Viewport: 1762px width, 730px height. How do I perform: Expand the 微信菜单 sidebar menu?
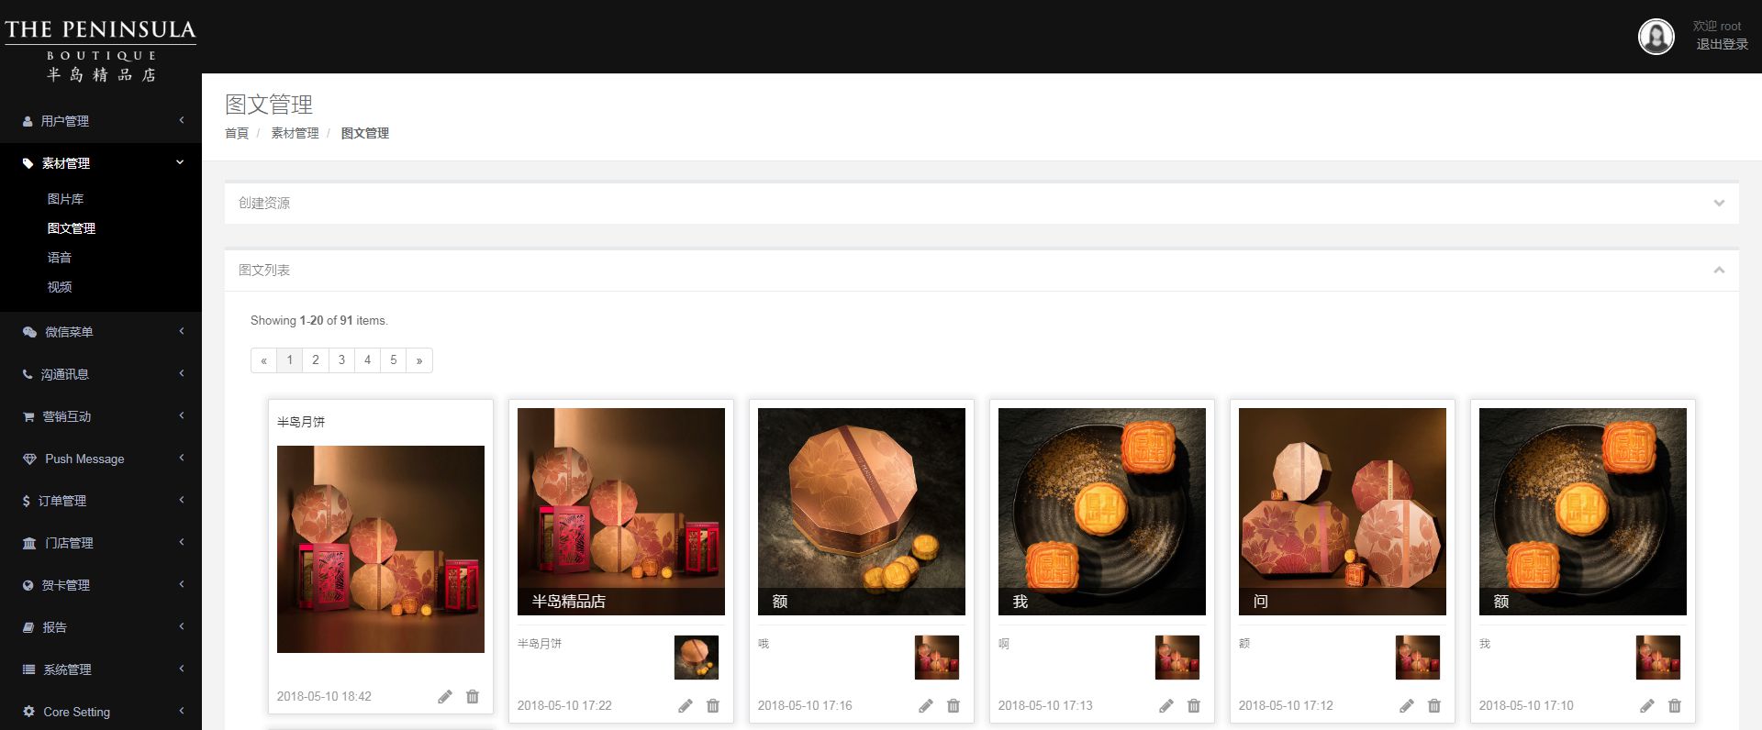101,332
